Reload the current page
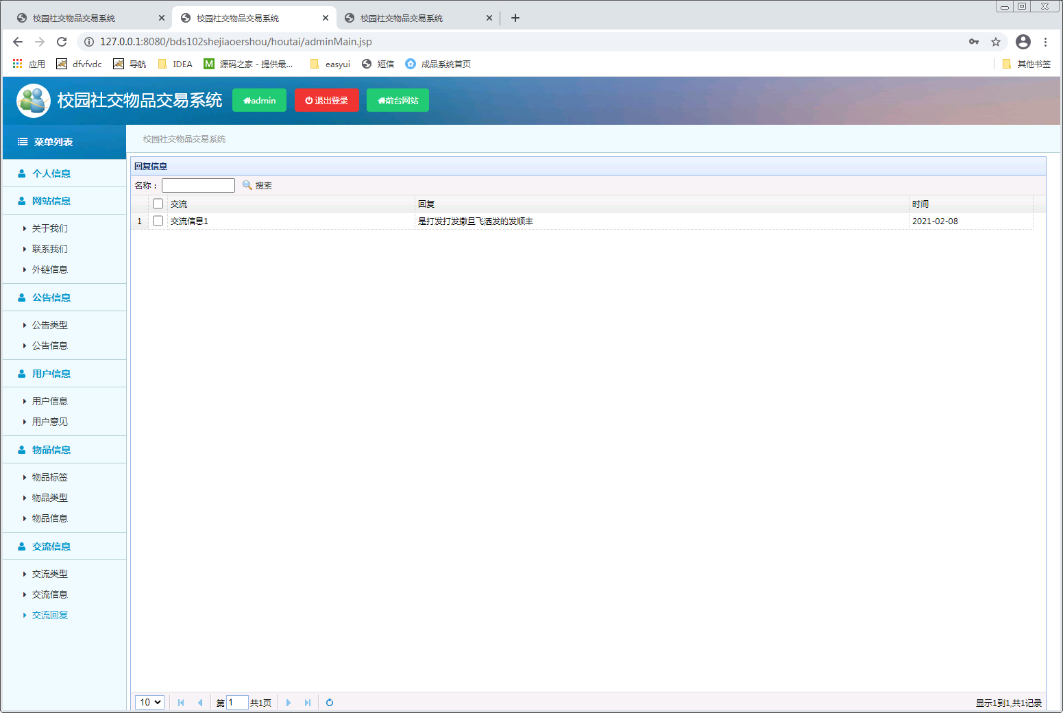This screenshot has width=1063, height=713. tap(62, 42)
